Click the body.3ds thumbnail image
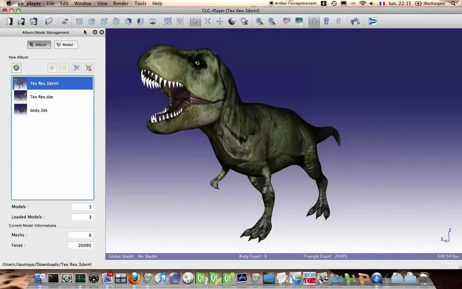 point(20,110)
